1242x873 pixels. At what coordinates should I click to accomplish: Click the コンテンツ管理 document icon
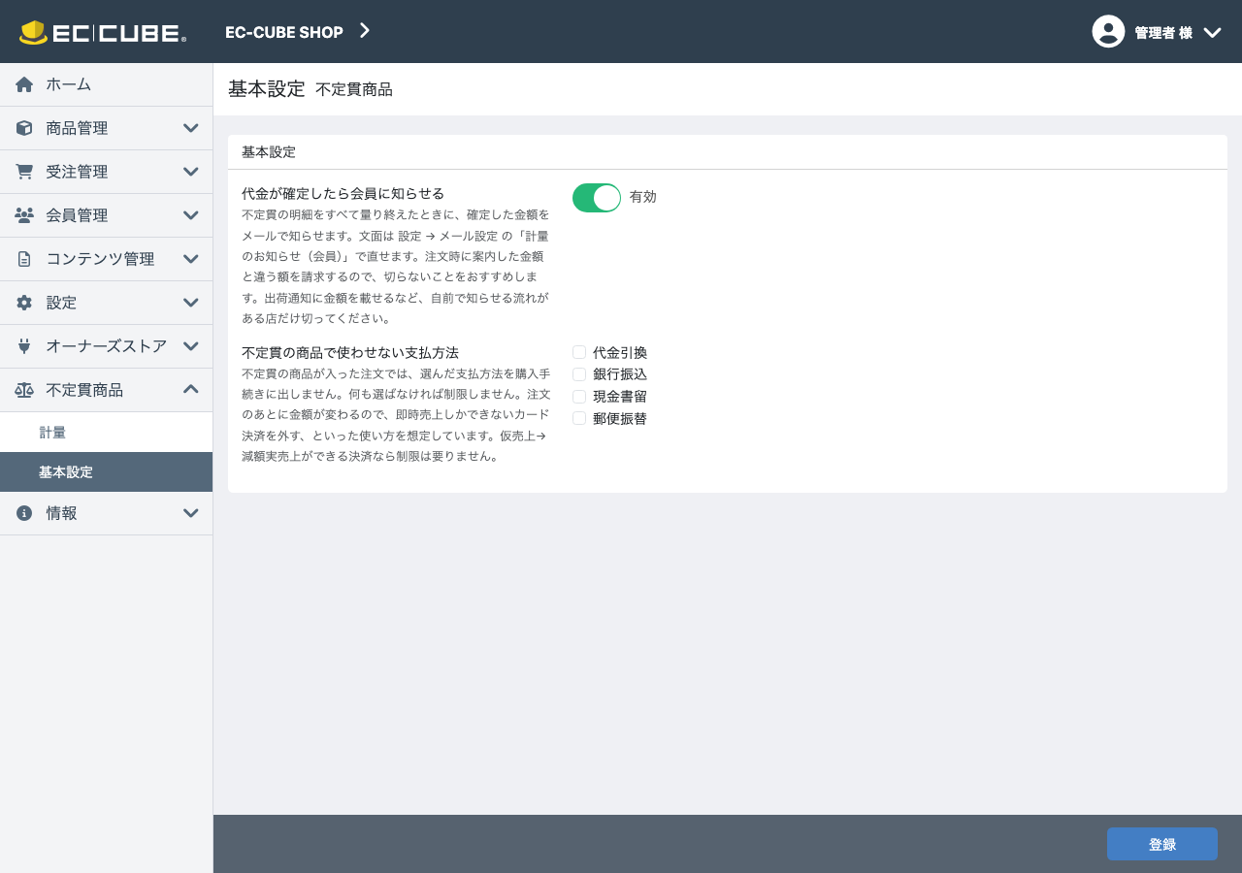point(24,259)
